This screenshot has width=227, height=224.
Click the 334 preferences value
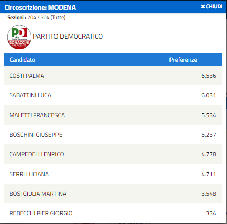click(x=211, y=213)
